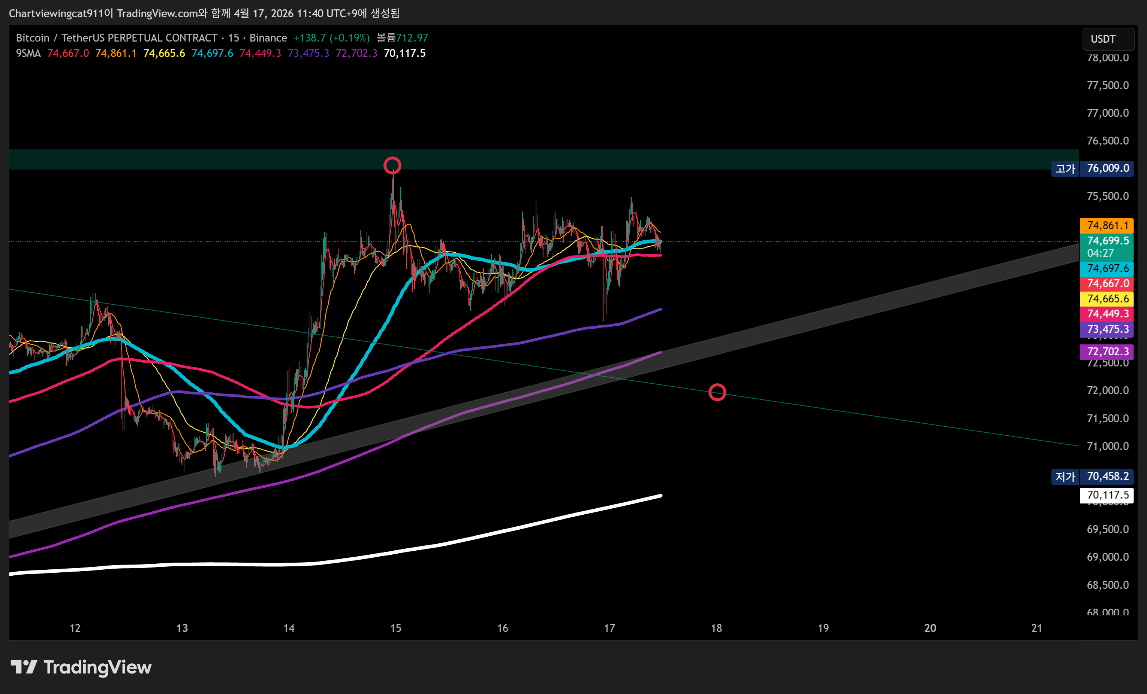Click the Bitcoin / TetherUS PERPETUAL CONTRACT title

[x=116, y=38]
